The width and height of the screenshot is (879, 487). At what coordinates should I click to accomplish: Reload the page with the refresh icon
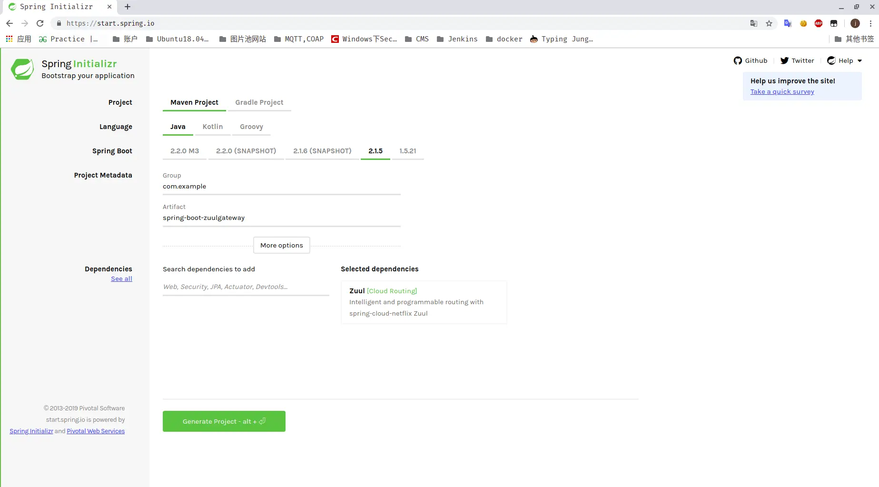pyautogui.click(x=40, y=23)
